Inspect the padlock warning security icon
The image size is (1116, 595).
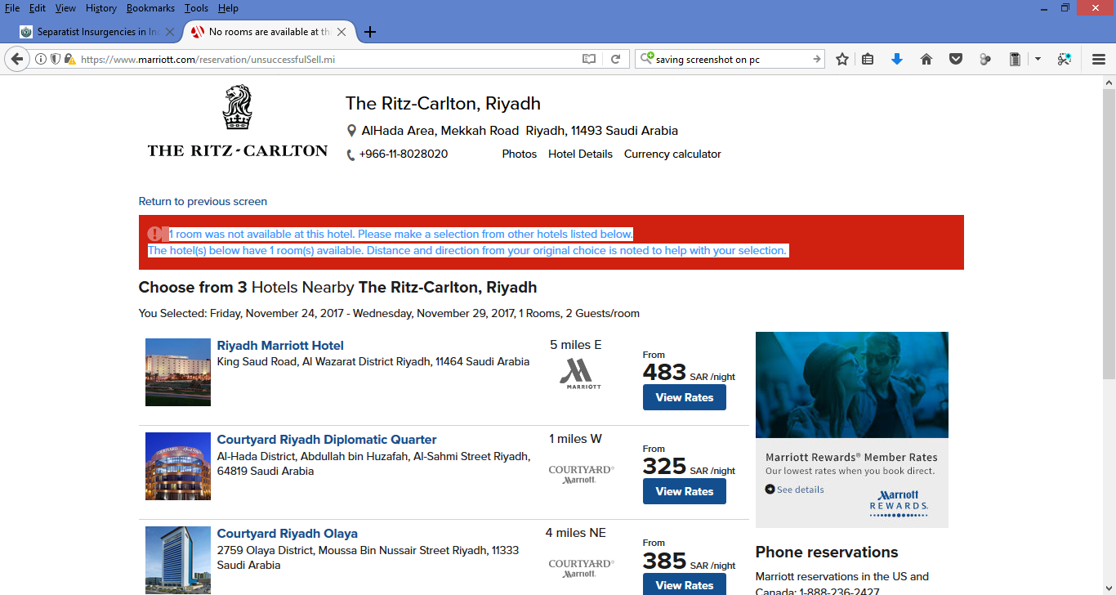[70, 59]
